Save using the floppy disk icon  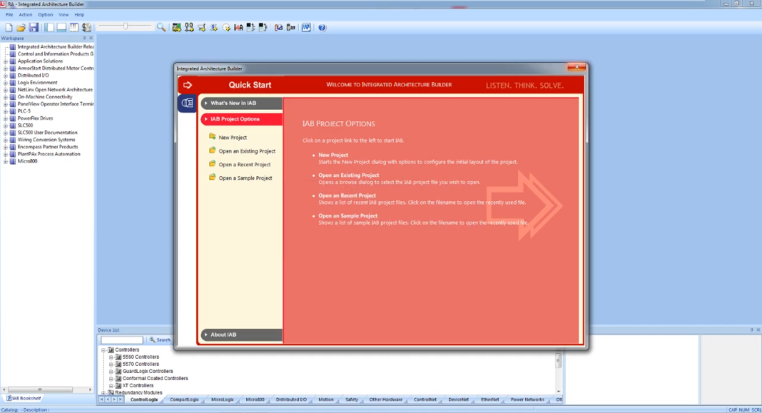point(34,28)
